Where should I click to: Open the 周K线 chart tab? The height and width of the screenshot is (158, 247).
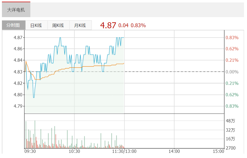(58, 25)
